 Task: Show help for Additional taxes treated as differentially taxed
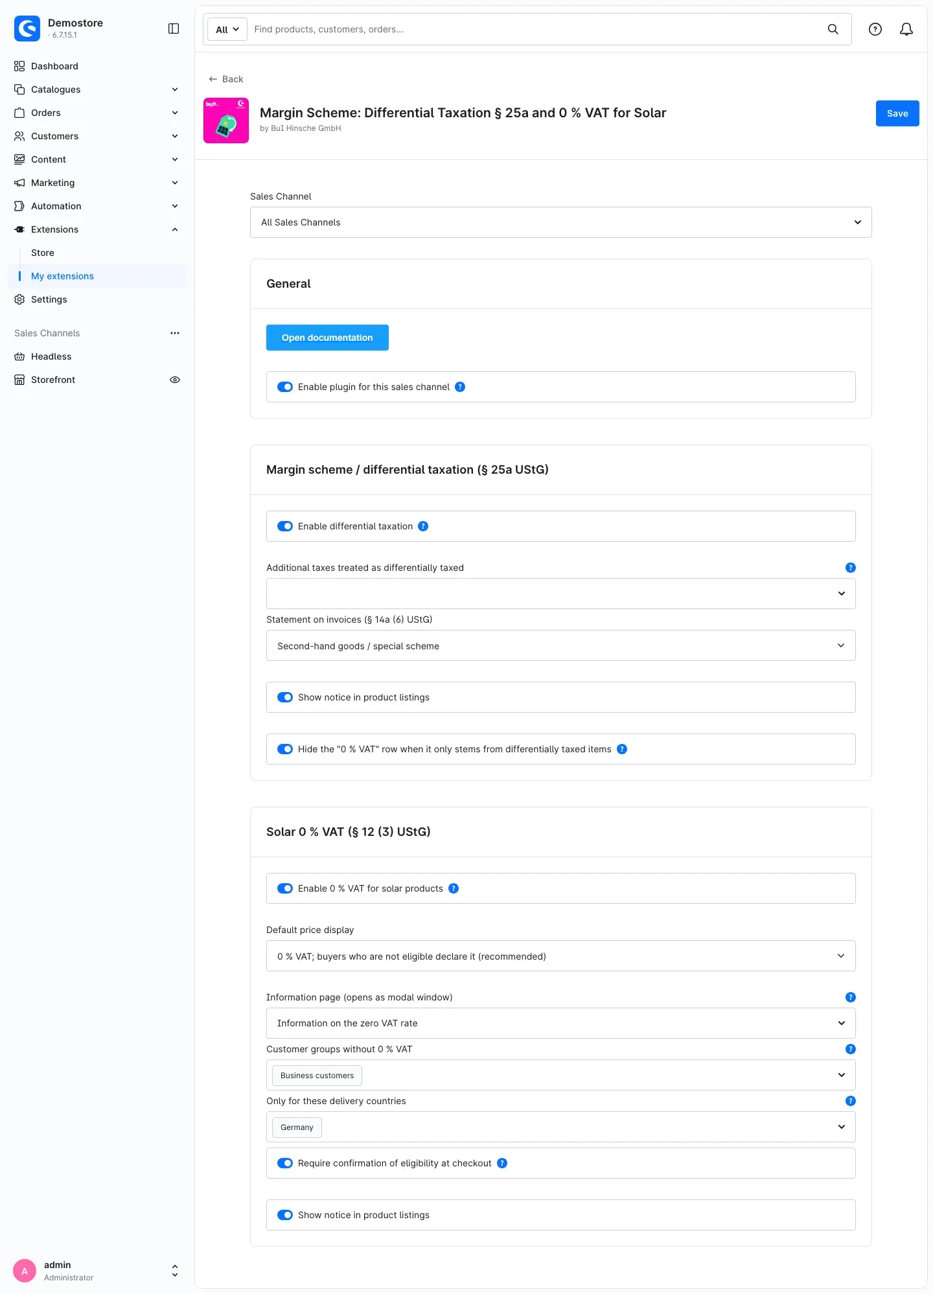click(851, 568)
